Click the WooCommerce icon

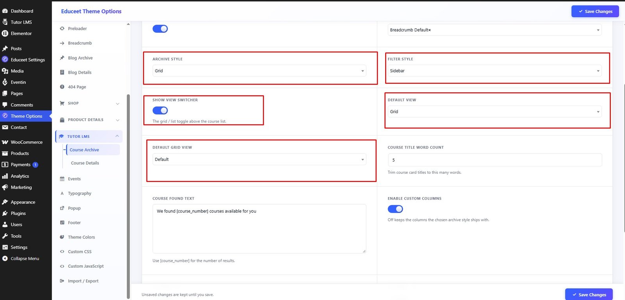click(5, 142)
